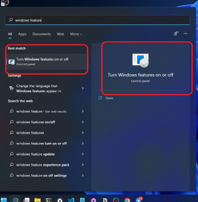Click the search icon beside 'windows features on/off'
This screenshot has width=198, height=202.
(x=12, y=122)
